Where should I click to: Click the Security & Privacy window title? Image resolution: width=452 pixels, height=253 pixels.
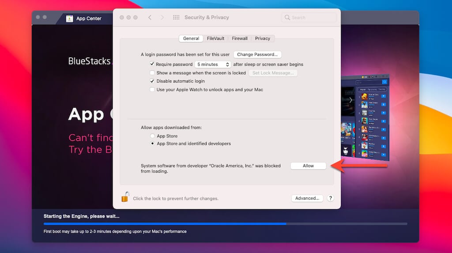coord(207,17)
